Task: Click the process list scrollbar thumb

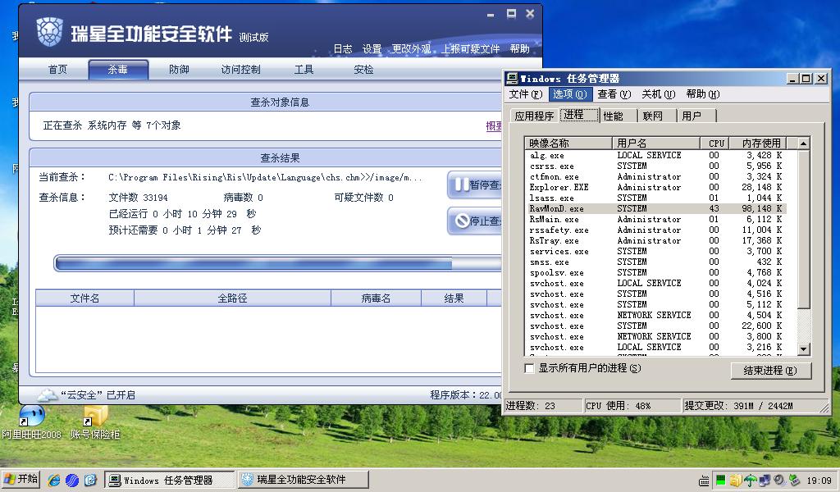Action: [804, 229]
